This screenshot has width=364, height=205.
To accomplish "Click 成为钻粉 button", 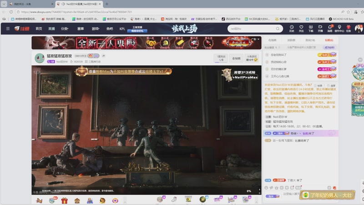I will click(x=329, y=47).
